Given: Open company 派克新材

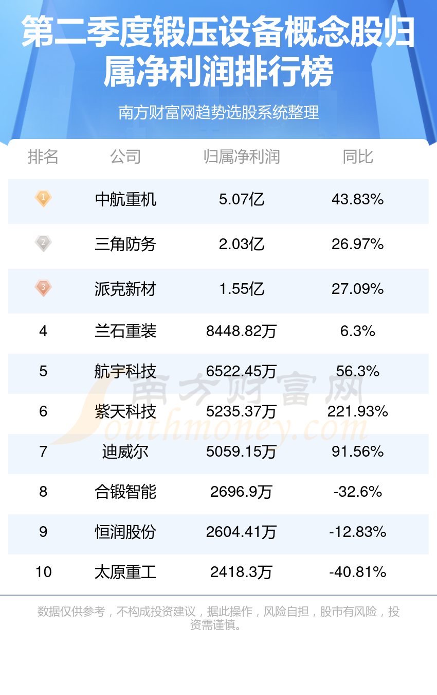Looking at the screenshot, I should 125,289.
